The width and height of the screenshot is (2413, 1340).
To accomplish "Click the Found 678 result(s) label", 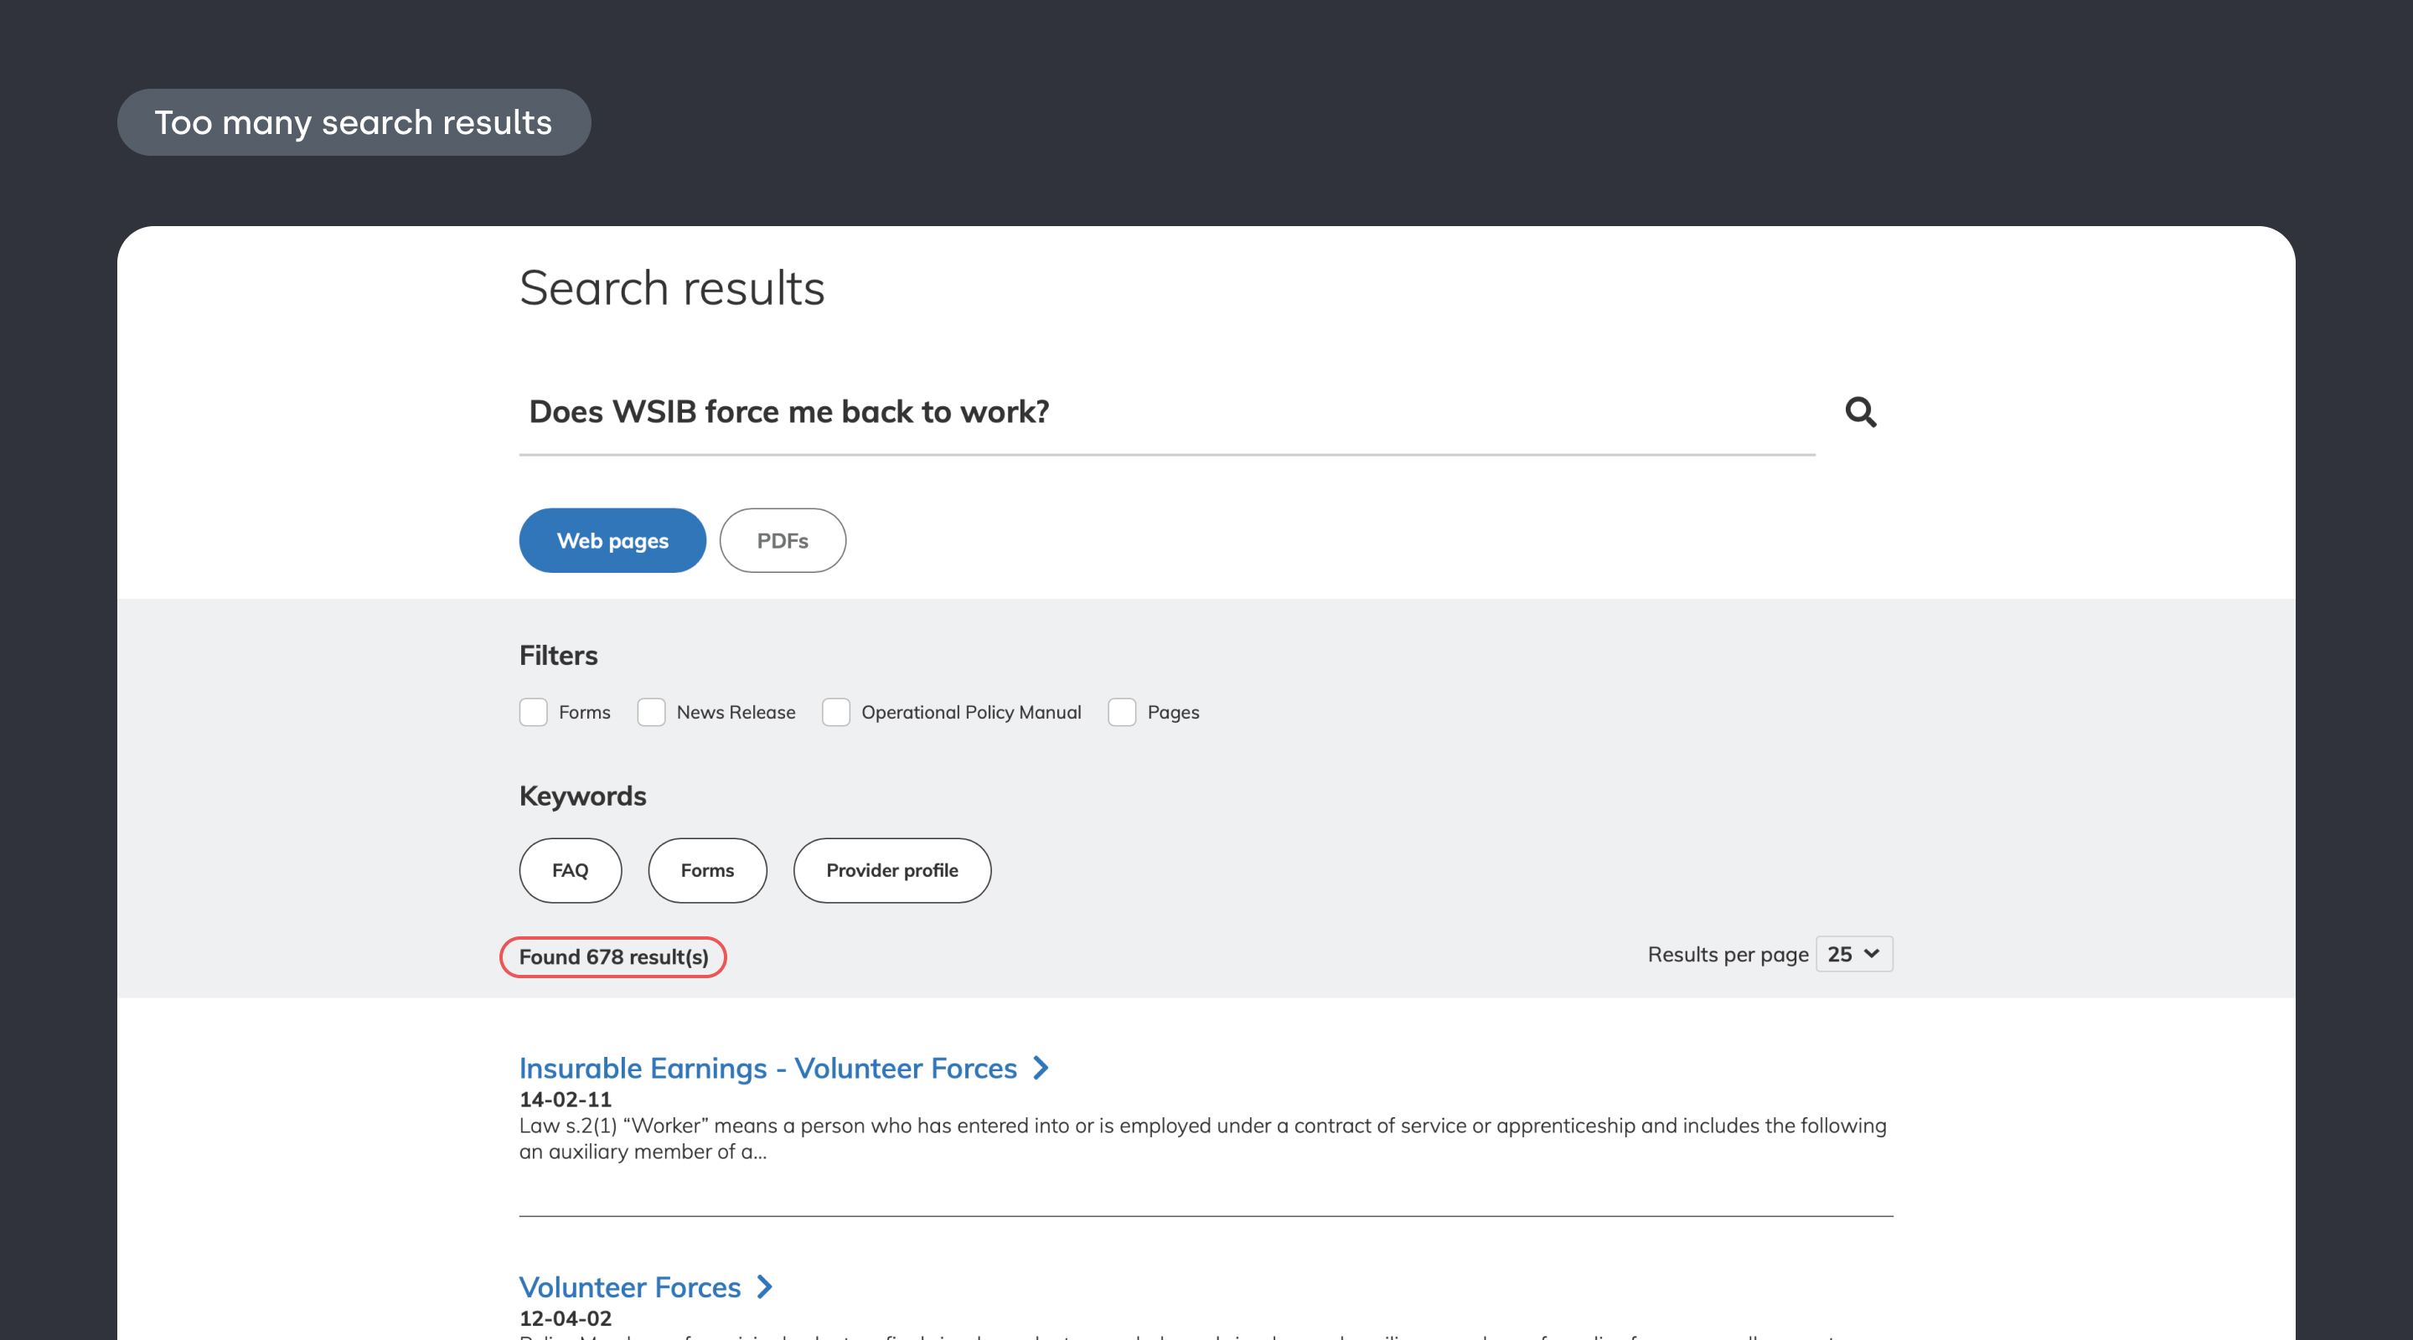I will (612, 956).
